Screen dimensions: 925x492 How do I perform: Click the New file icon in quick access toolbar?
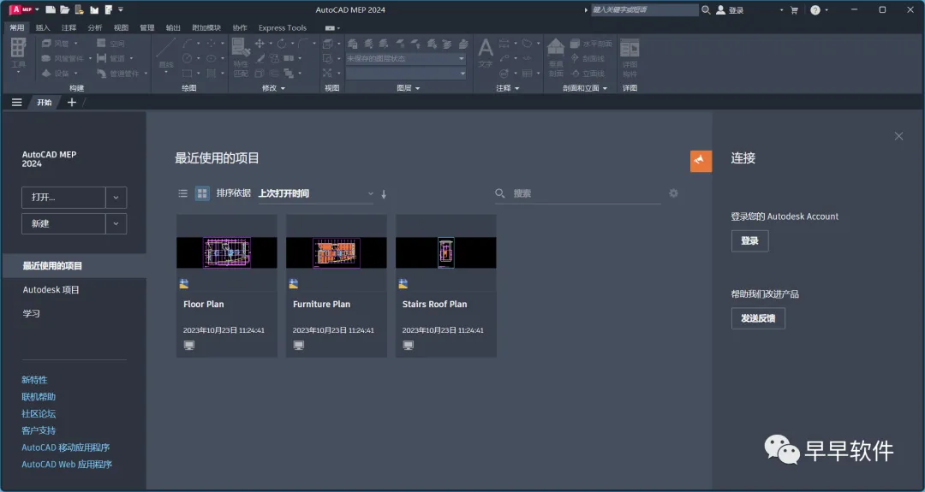coord(51,9)
